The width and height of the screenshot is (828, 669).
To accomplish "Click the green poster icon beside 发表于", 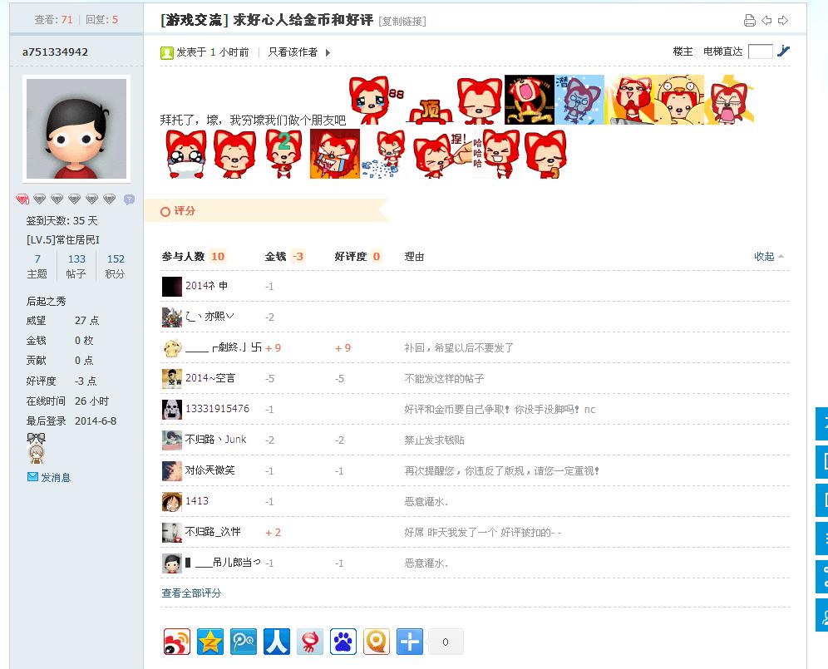I will point(167,52).
